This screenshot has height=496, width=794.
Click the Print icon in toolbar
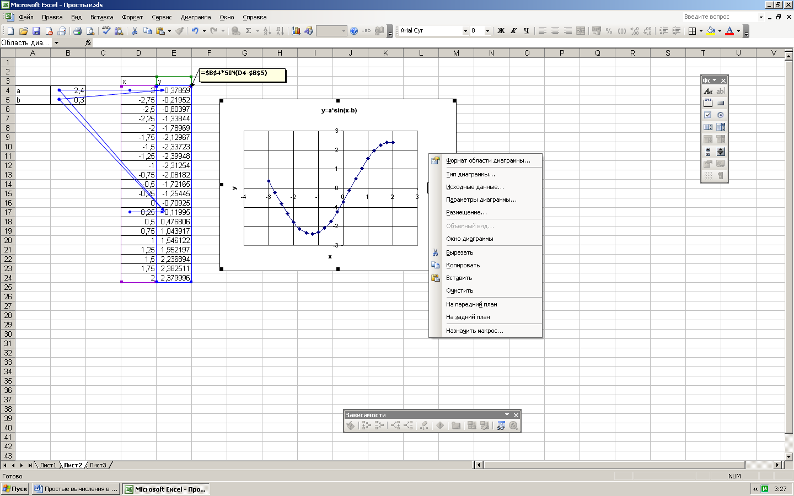point(77,31)
